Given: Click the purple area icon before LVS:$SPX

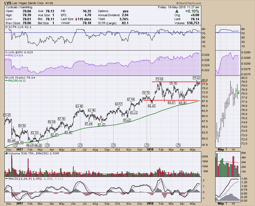Looking at the screenshot, I should tap(7, 52).
